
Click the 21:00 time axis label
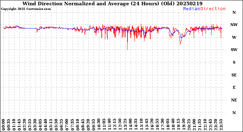(x=194, y=125)
